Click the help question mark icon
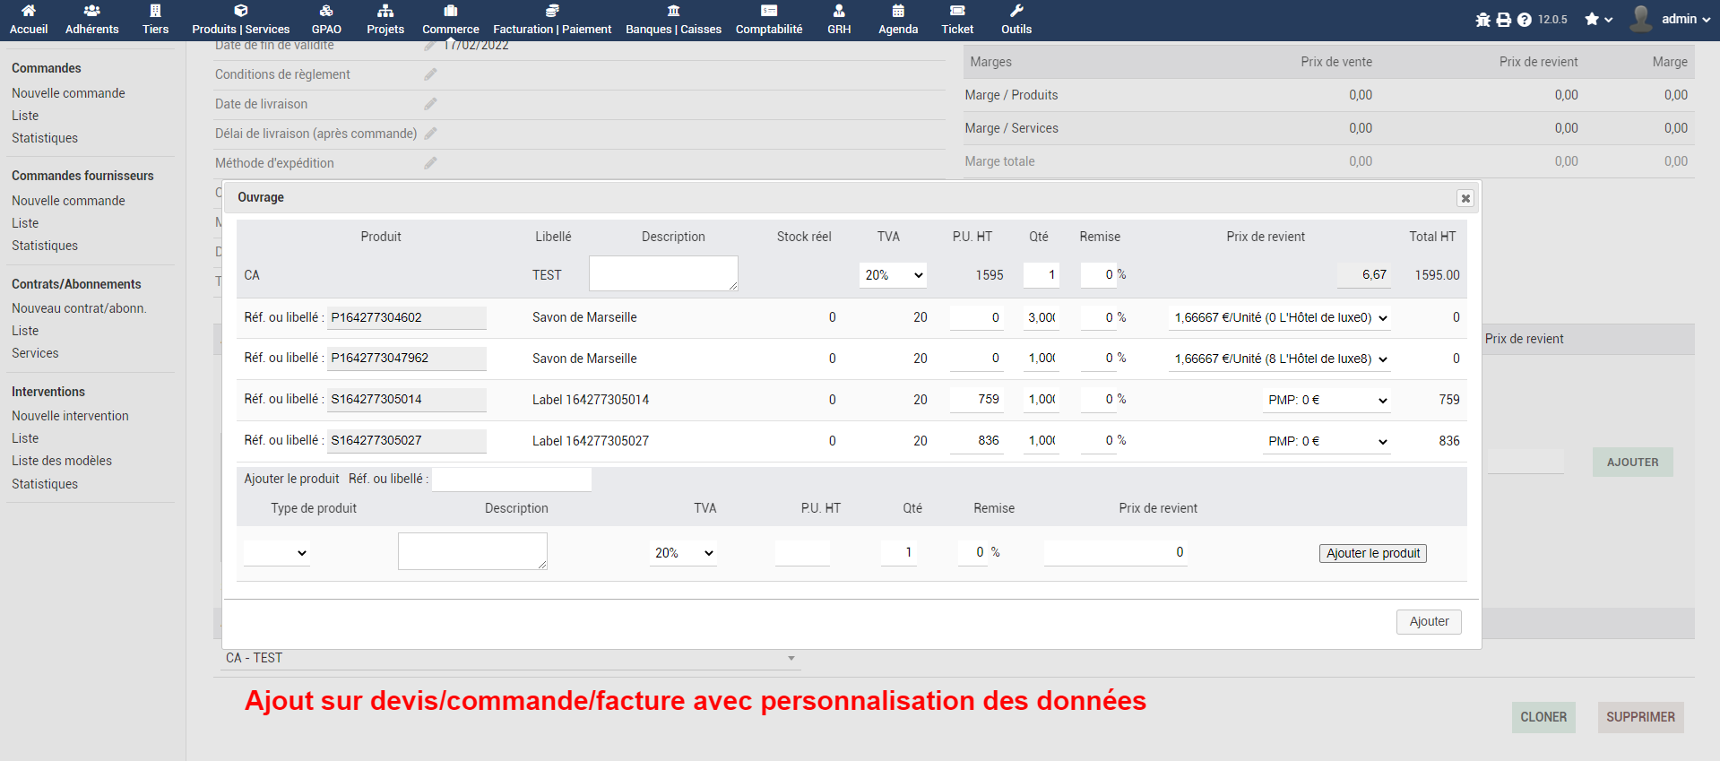Screen dimensions: 1720x761 pyautogui.click(x=1524, y=20)
